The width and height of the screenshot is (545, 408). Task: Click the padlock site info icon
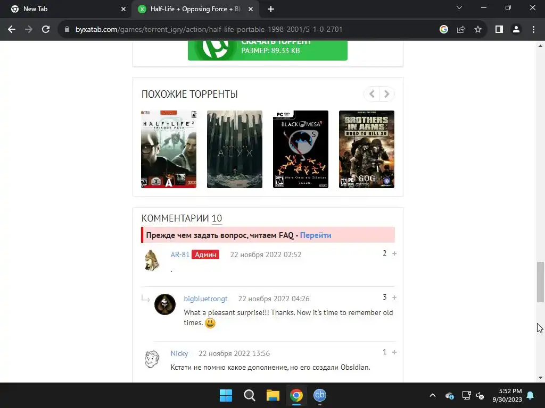point(67,30)
